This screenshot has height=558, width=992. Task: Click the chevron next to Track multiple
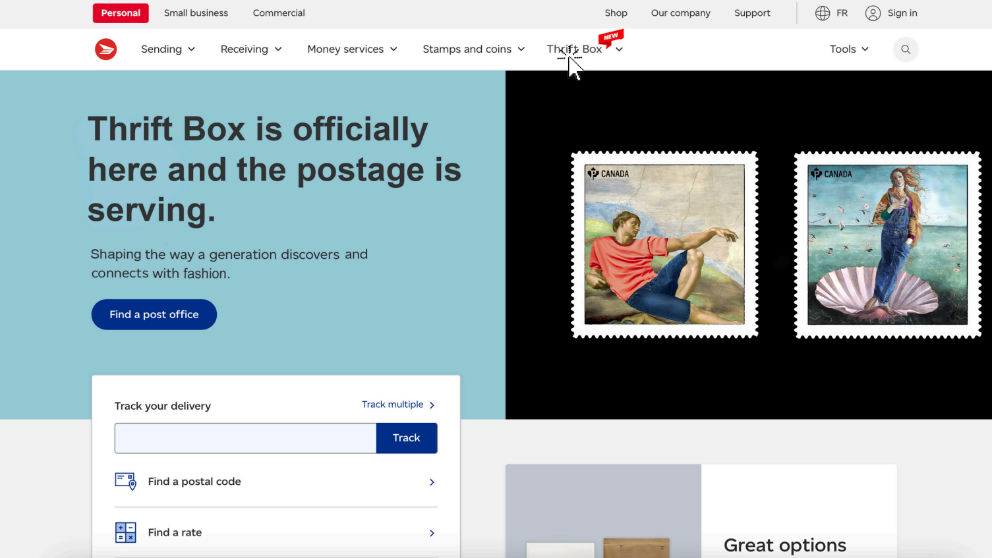tap(432, 405)
